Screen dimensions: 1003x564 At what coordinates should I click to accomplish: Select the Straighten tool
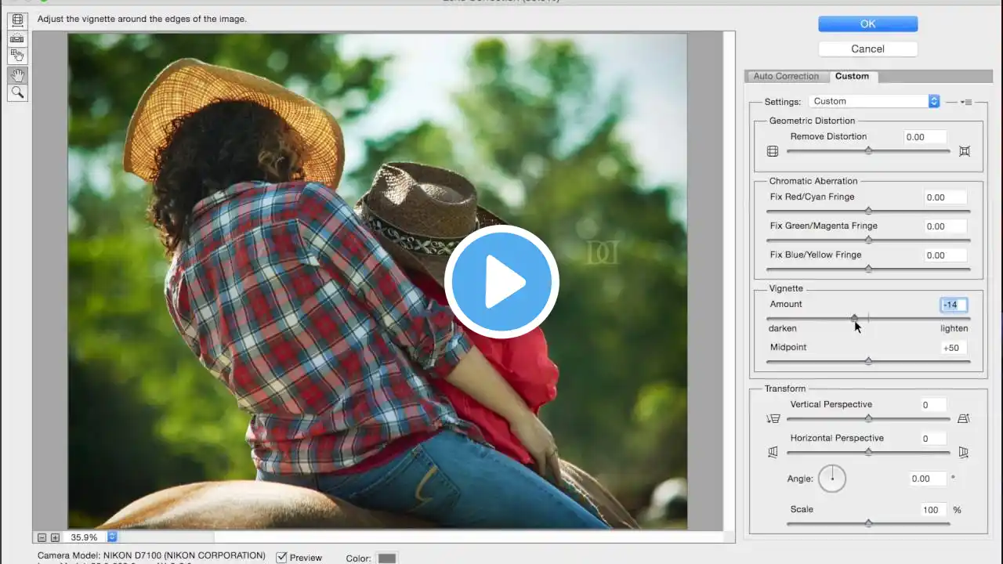(17, 38)
